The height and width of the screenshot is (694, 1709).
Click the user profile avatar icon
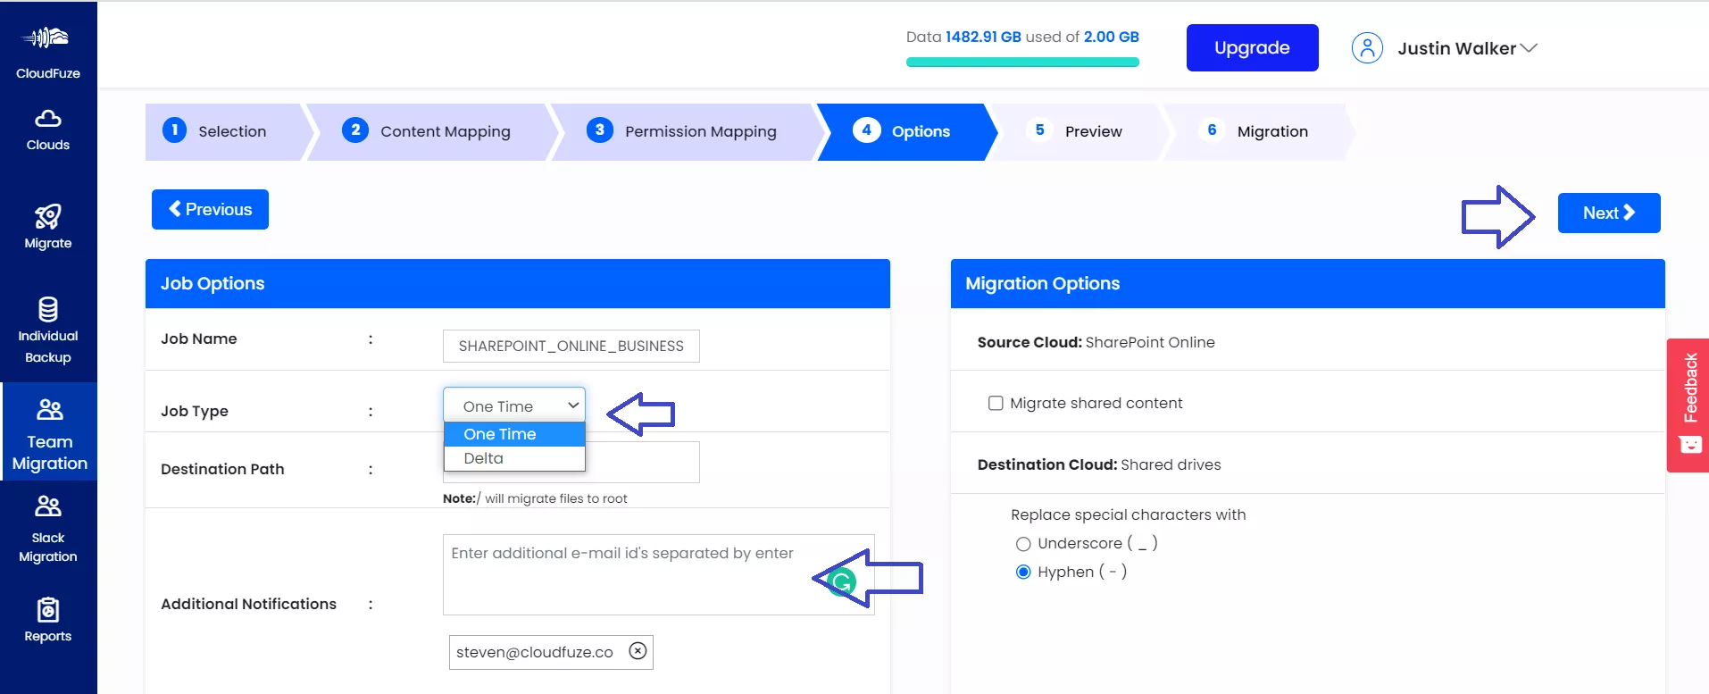coord(1367,47)
